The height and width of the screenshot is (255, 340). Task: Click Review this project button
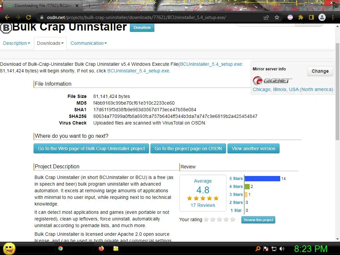click(x=258, y=220)
